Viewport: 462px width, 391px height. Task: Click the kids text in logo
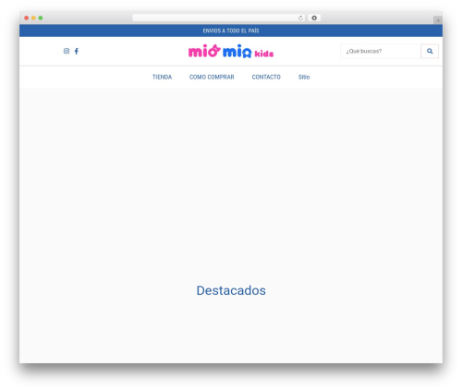coord(264,54)
